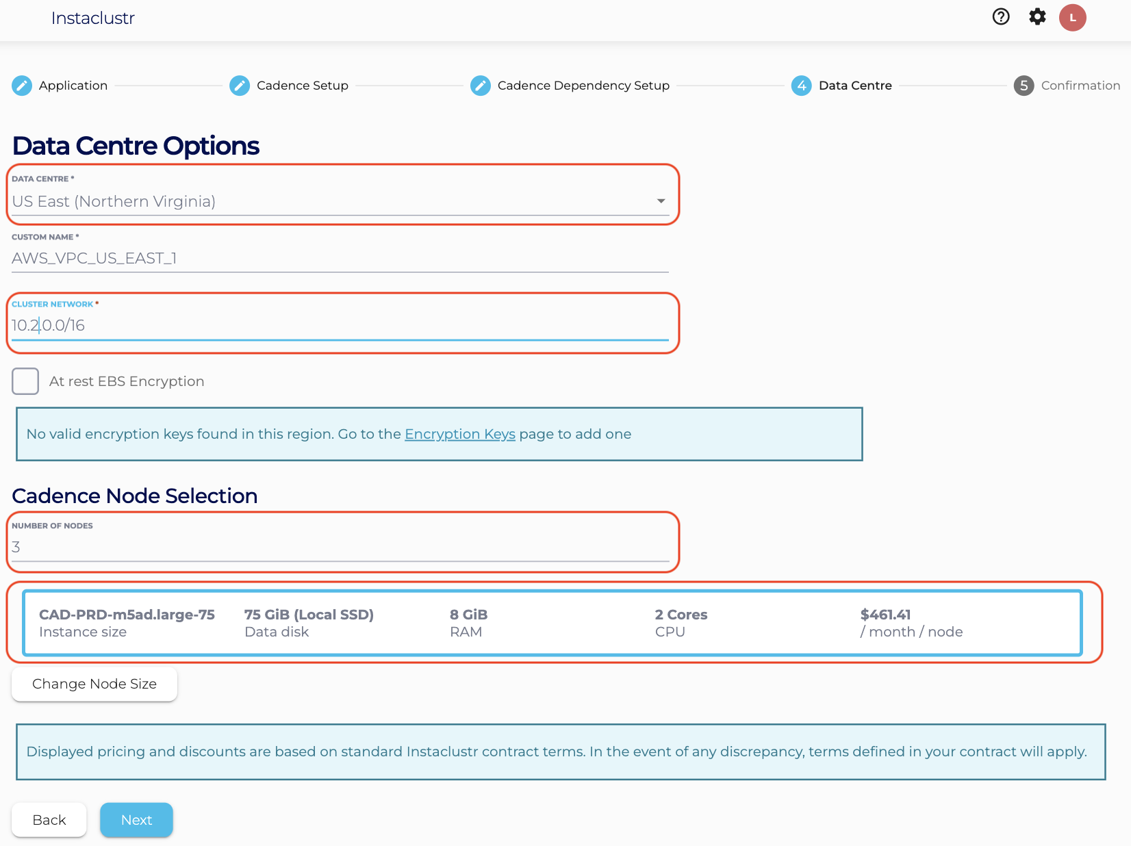
Task: Click the Back button
Action: [x=49, y=820]
